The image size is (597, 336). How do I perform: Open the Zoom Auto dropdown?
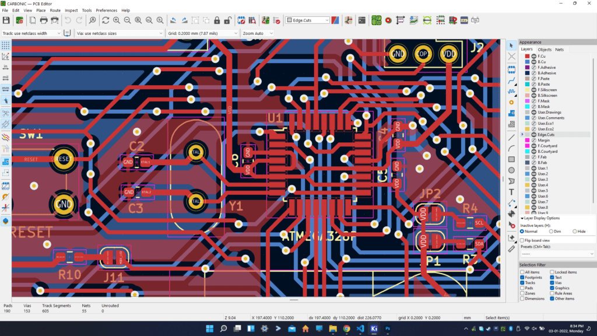point(258,33)
